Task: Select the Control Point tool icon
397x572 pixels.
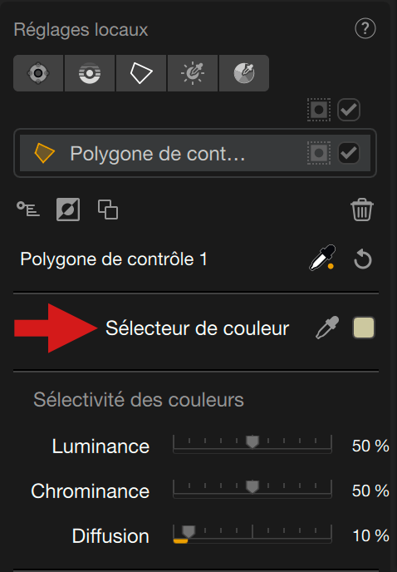Action: (x=38, y=73)
